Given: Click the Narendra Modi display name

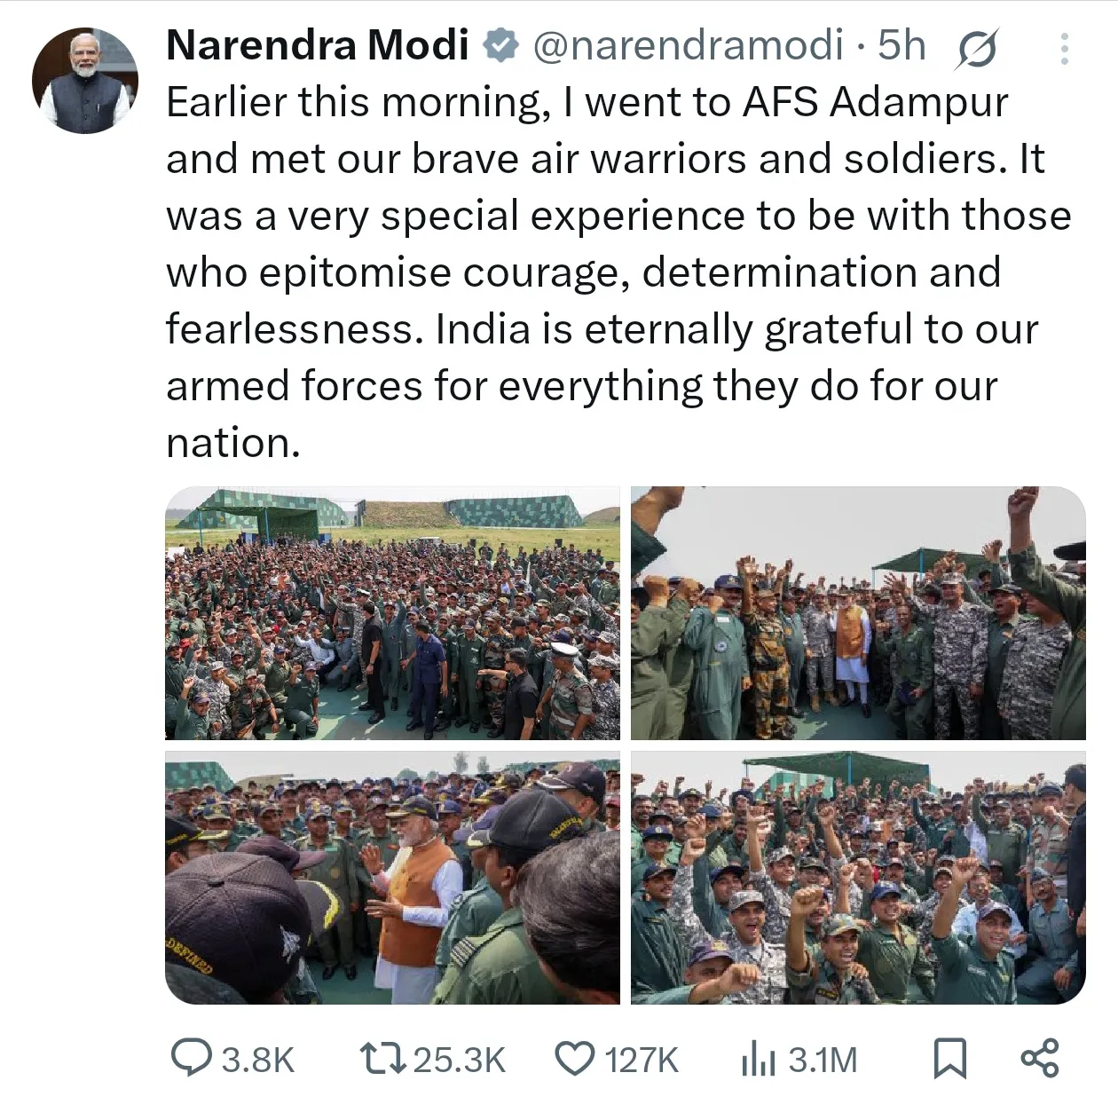Looking at the screenshot, I should [x=318, y=45].
